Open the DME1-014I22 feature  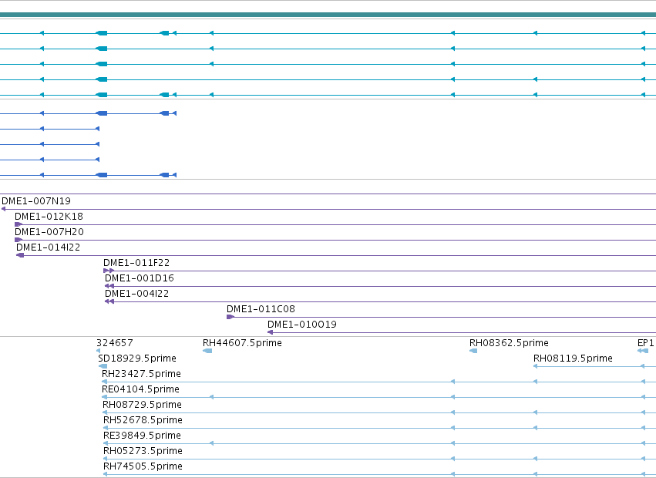pos(48,247)
